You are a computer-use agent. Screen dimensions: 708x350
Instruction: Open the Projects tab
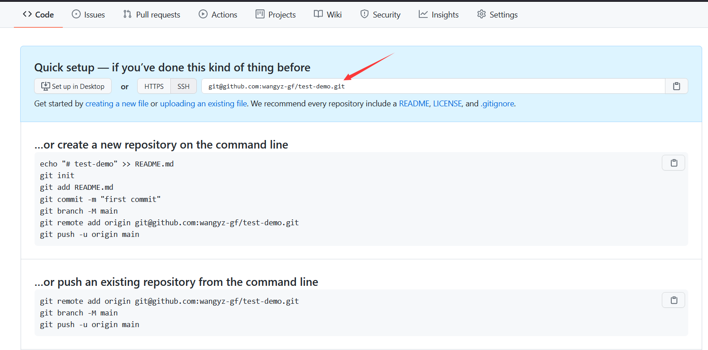[276, 14]
